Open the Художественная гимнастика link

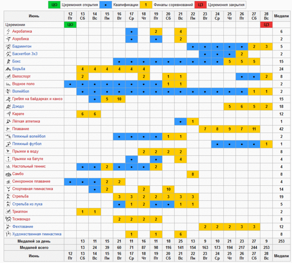pos(37,234)
